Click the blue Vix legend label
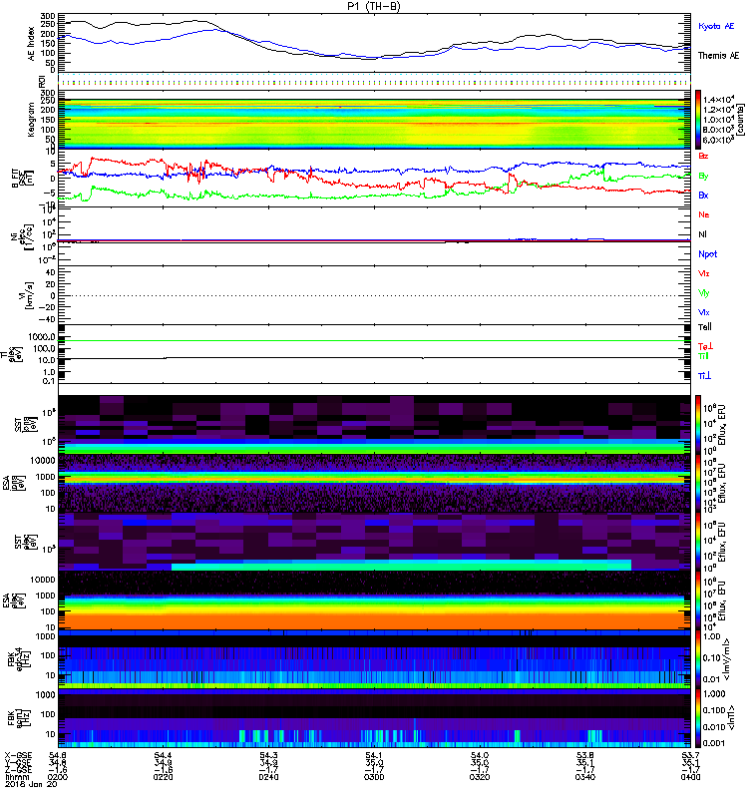 tap(704, 312)
